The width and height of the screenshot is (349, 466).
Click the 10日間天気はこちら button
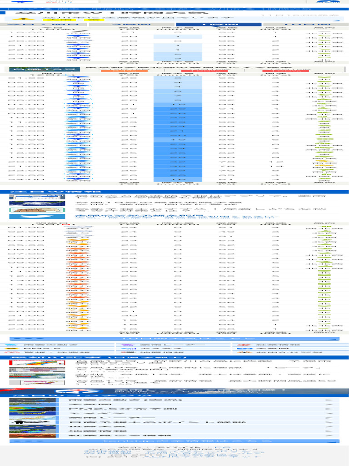[174, 339]
